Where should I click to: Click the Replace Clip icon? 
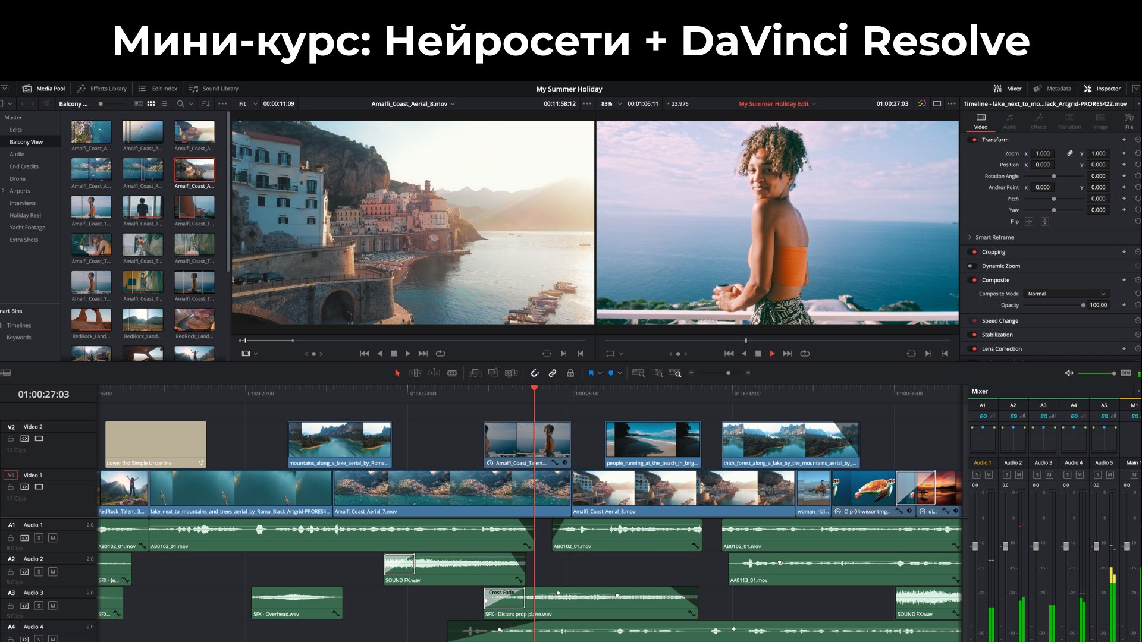click(x=511, y=373)
